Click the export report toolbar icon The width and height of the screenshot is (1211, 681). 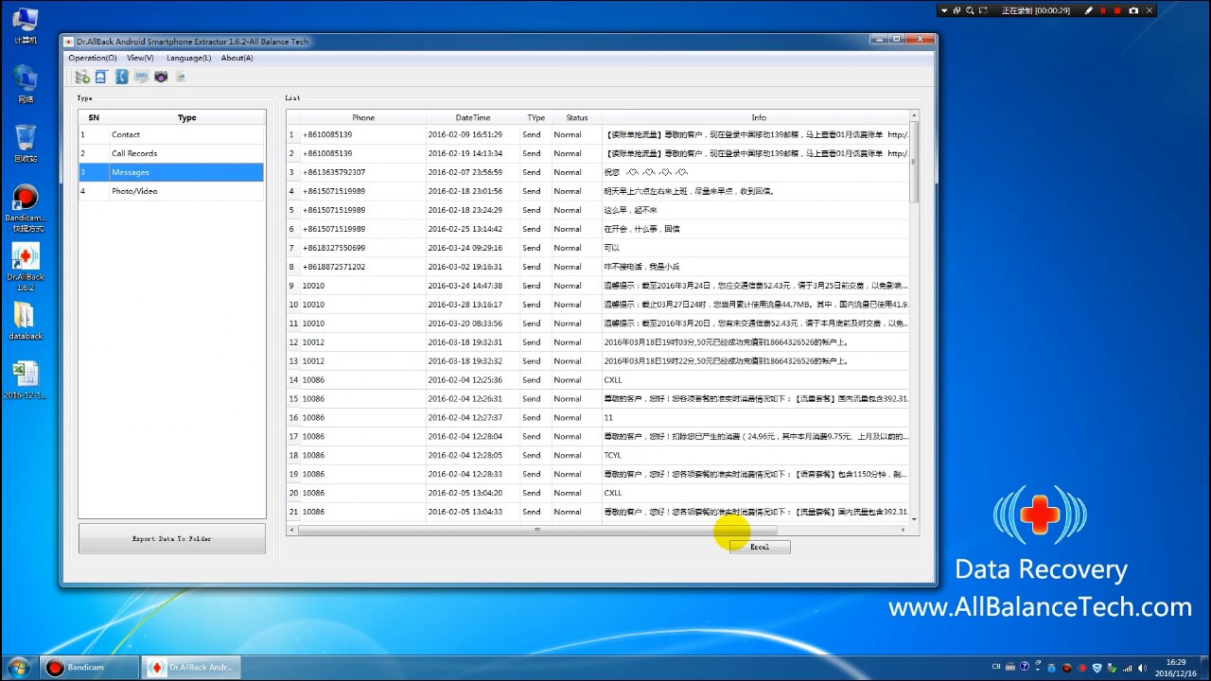click(181, 77)
